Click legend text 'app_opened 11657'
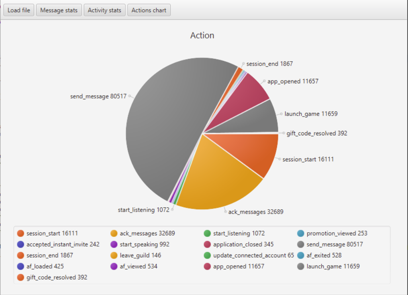Screen dimensions: 408x295 [x=239, y=267]
